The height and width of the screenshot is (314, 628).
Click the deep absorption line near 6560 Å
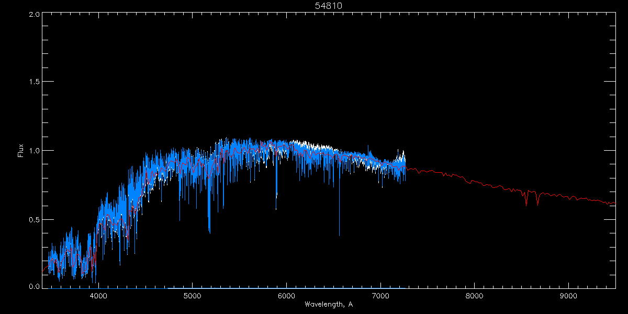(339, 199)
